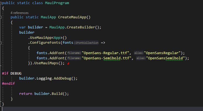Open the "4 references" CodeLens link

click(x=20, y=13)
